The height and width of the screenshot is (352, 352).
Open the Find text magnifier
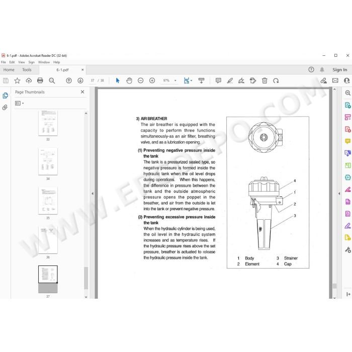click(52, 80)
